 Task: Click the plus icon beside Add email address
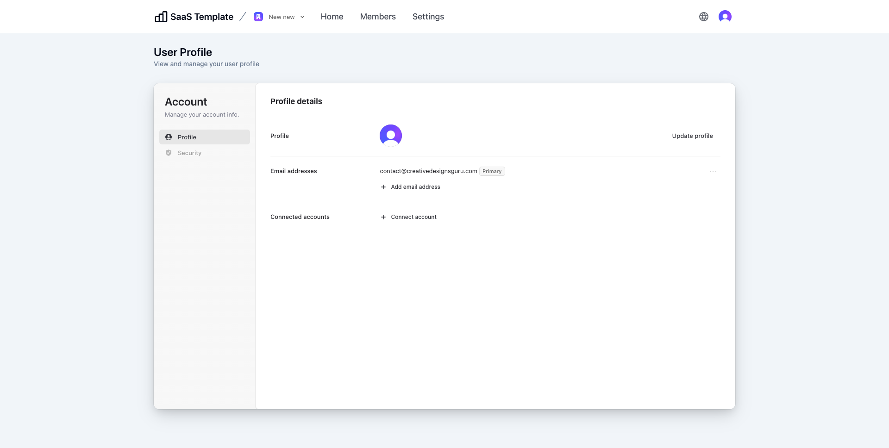(383, 187)
